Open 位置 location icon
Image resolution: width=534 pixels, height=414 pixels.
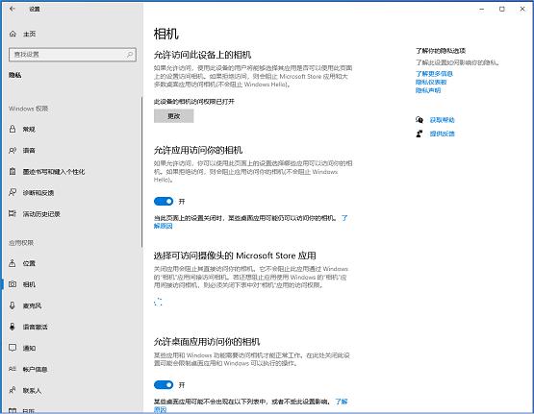(x=13, y=263)
